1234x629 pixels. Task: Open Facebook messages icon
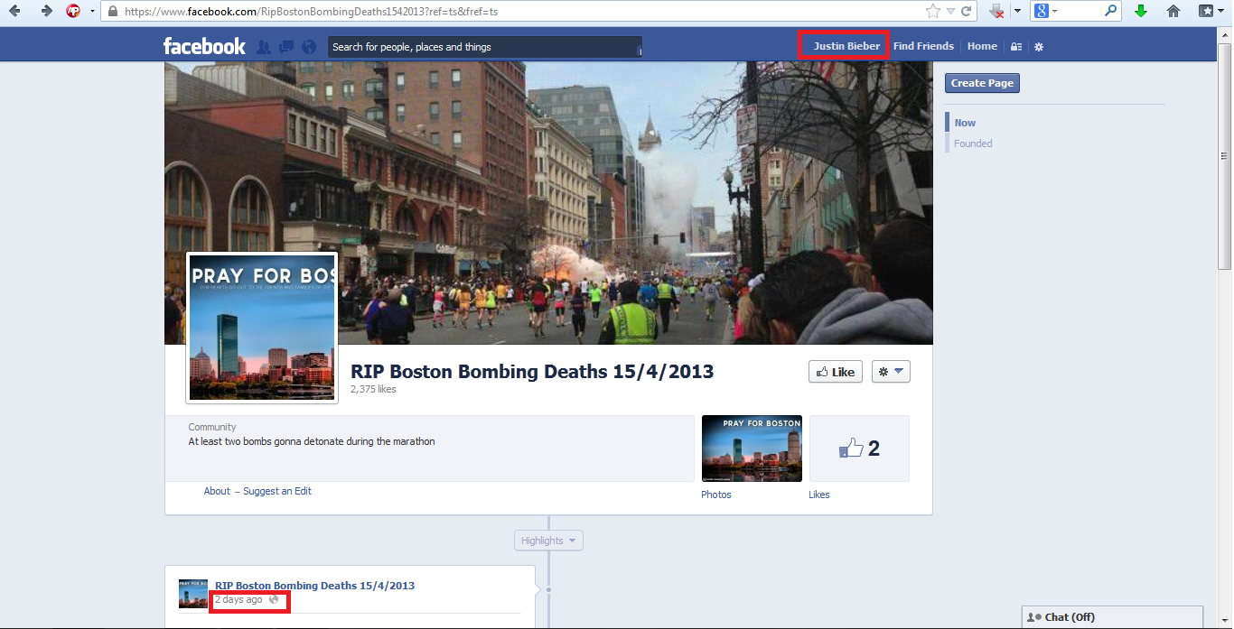[286, 47]
